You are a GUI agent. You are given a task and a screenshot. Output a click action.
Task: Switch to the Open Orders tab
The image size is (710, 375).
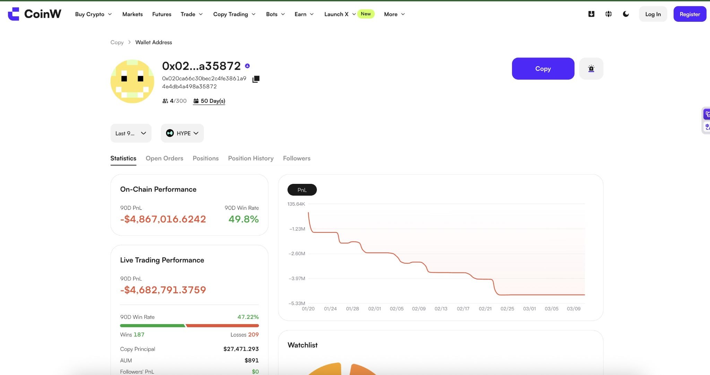[164, 158]
